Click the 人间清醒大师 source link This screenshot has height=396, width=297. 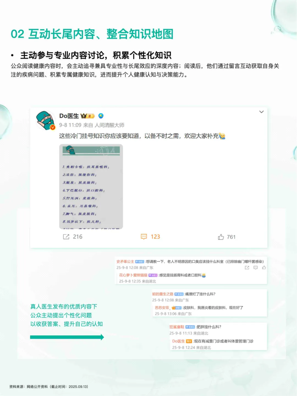tap(109, 125)
